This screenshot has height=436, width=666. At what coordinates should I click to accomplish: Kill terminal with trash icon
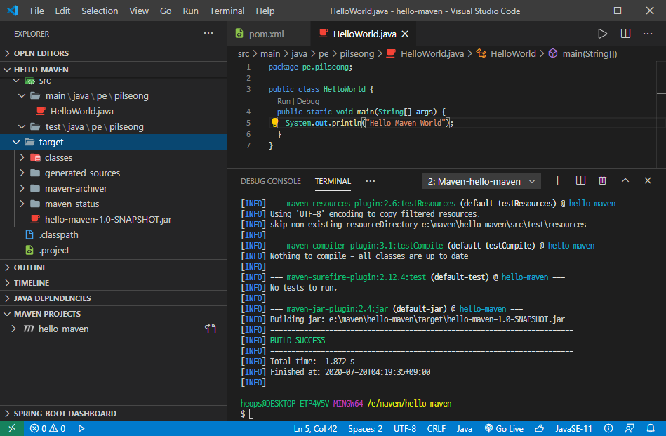coord(602,180)
